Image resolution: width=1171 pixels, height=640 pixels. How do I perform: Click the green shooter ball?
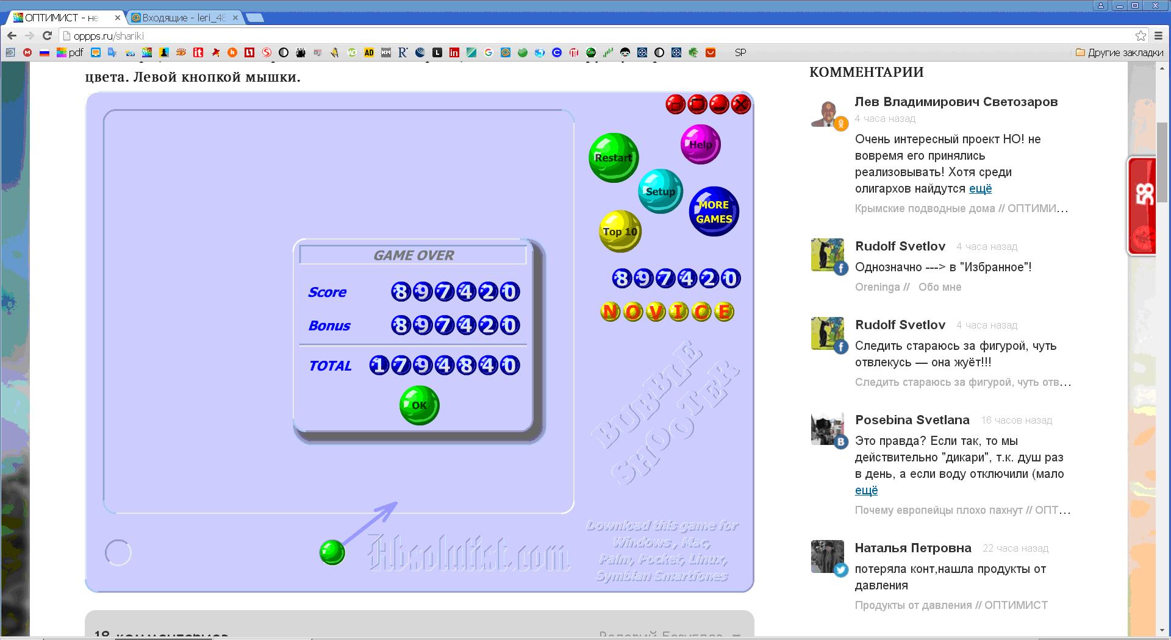coord(332,552)
